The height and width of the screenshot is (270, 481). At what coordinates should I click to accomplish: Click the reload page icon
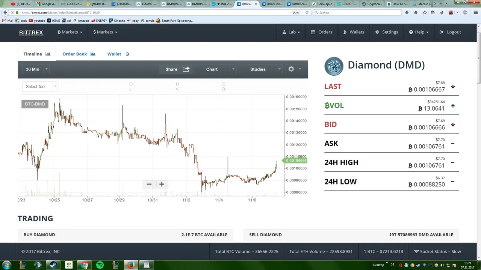307,12
